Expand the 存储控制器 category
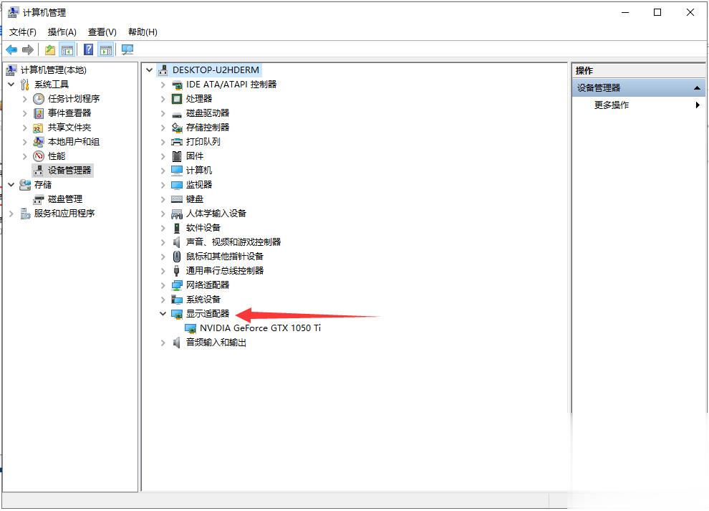 163,128
